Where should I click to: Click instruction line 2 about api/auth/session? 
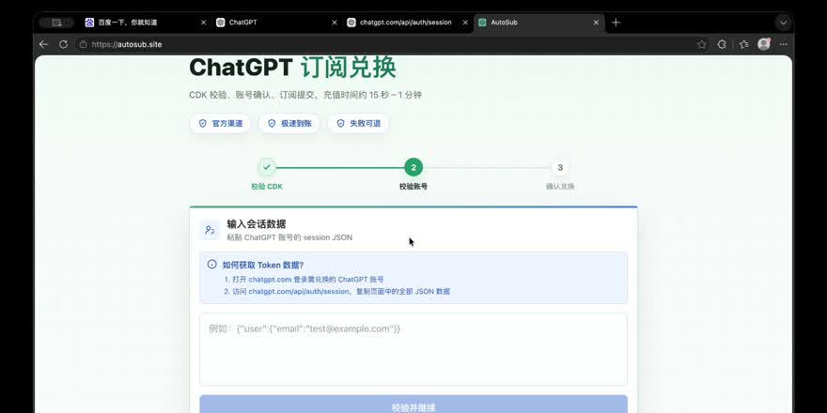click(x=337, y=291)
